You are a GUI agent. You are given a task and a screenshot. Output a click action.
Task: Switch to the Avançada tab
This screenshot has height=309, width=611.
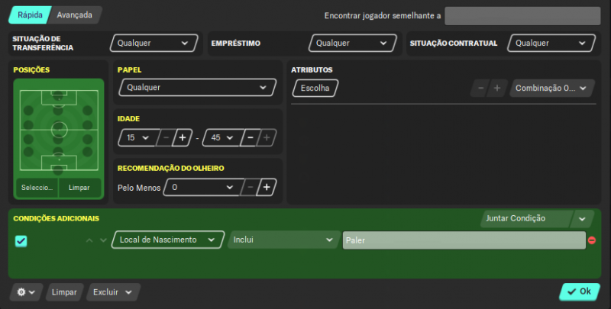point(75,15)
